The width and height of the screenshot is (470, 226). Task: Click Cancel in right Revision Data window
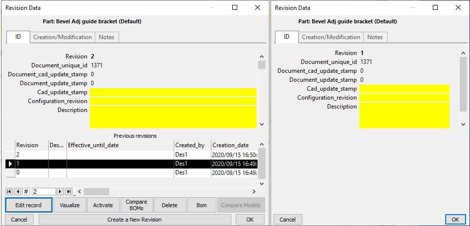click(x=288, y=220)
